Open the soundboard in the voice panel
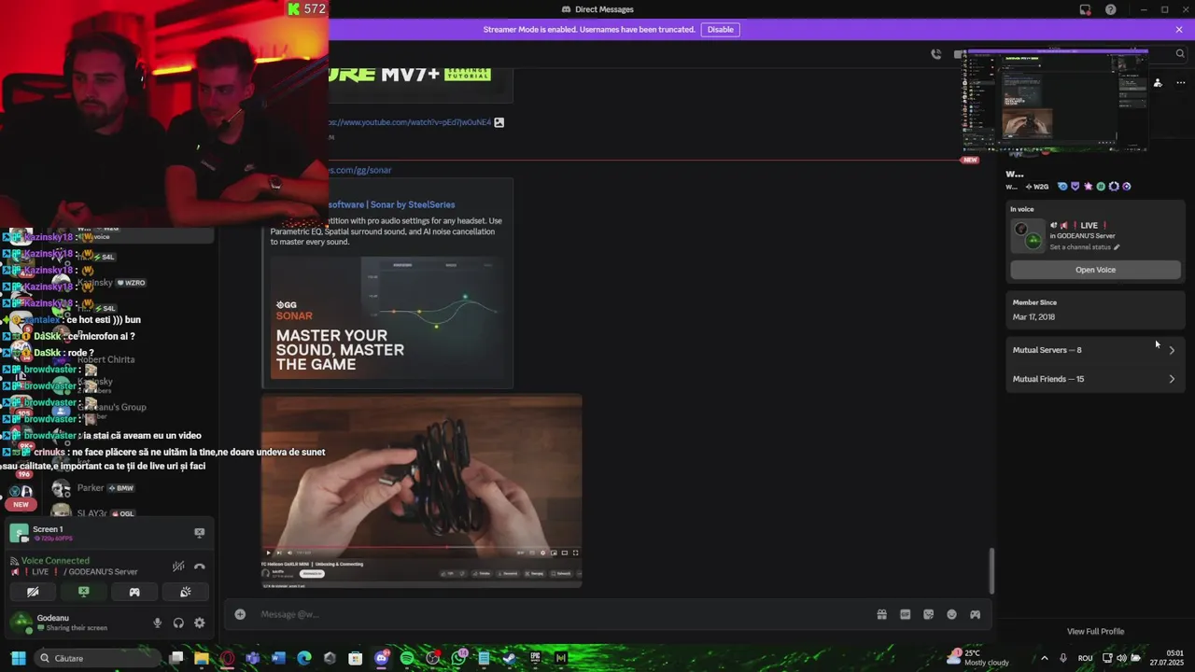 185,592
